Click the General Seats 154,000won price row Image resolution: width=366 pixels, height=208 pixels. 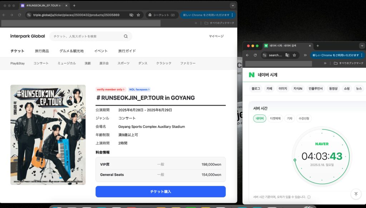coord(160,175)
